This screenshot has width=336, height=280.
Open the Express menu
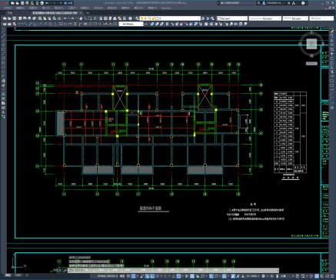click(x=166, y=8)
